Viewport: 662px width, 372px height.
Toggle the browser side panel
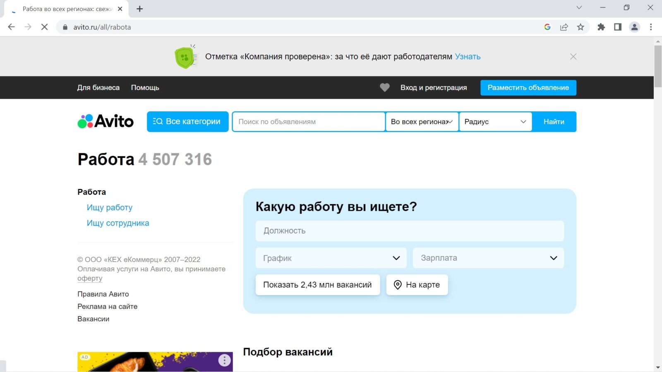(x=618, y=27)
